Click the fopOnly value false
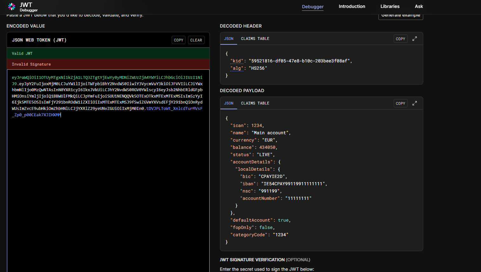The height and width of the screenshot is (272, 481). point(266,227)
